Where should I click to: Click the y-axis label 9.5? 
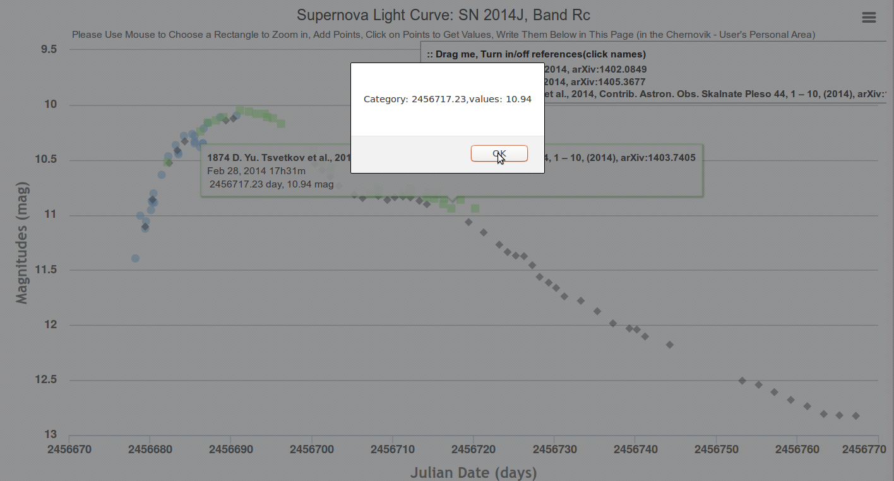coord(48,50)
